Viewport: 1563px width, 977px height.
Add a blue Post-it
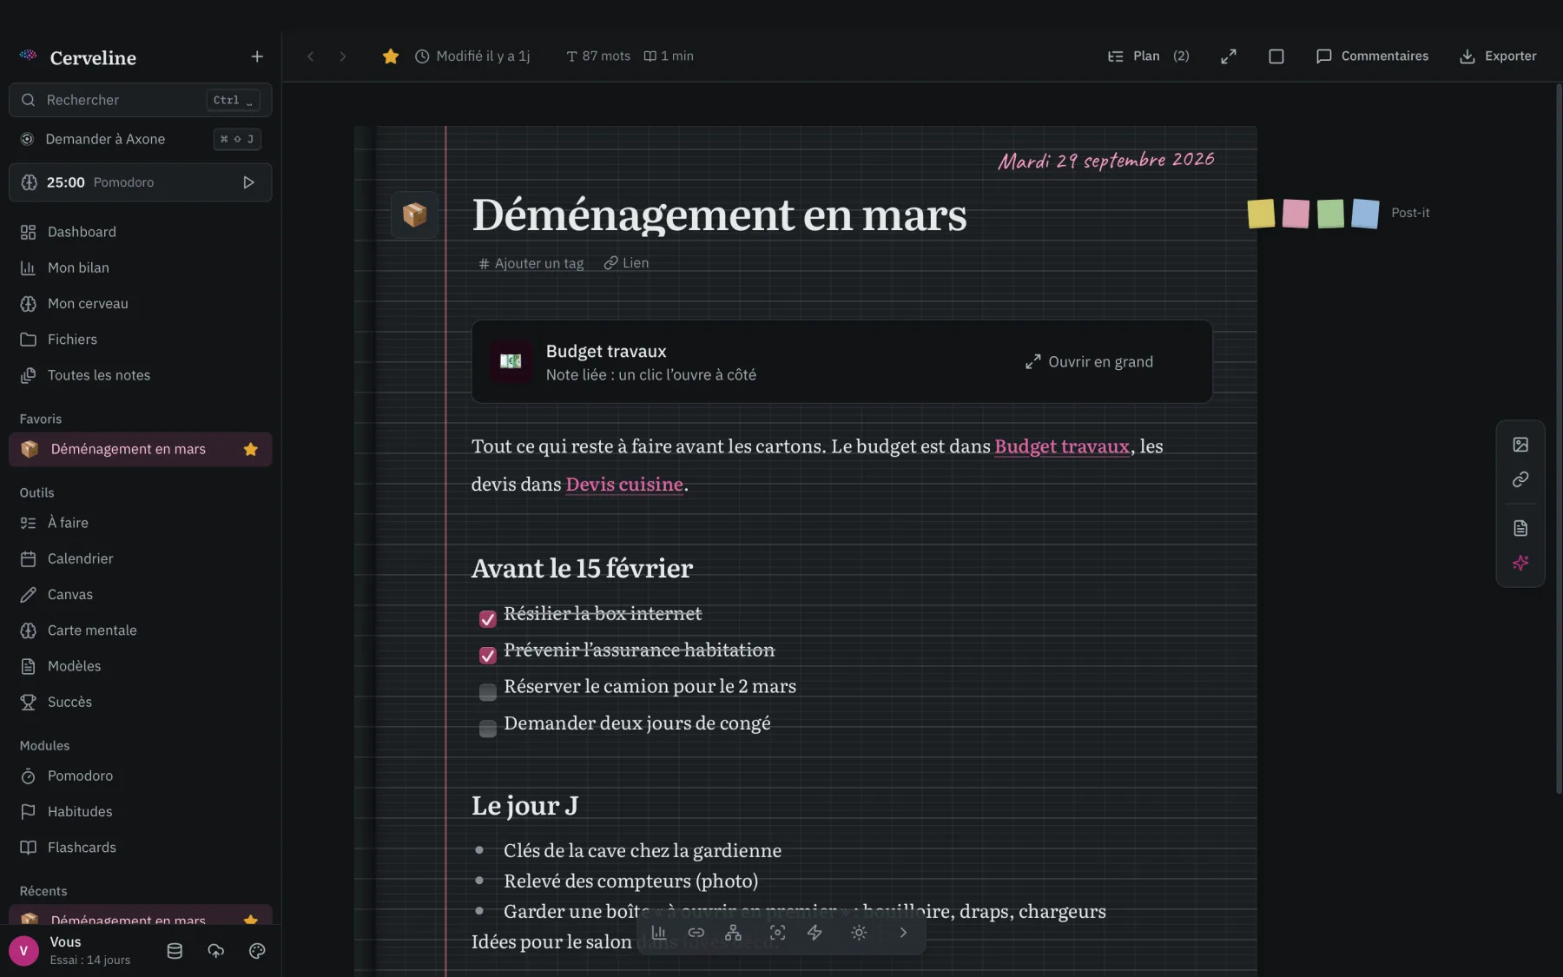[1365, 213]
